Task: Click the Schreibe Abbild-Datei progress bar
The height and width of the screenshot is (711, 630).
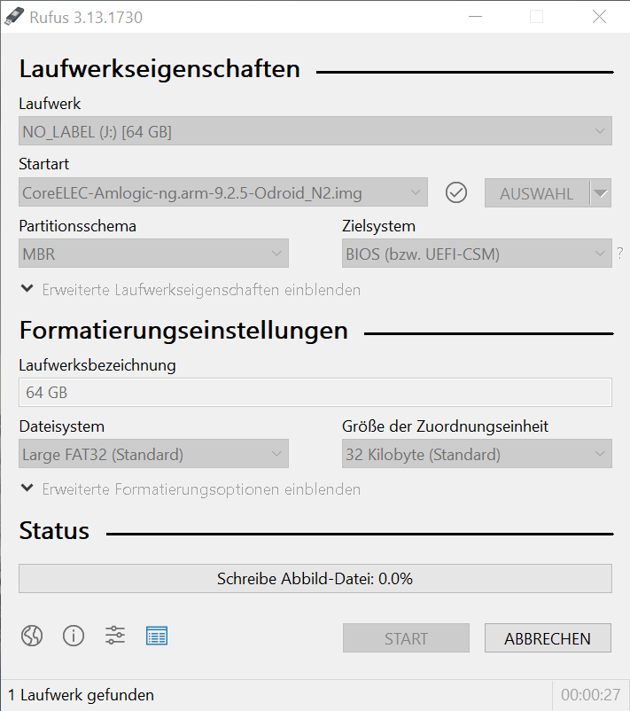Action: [315, 579]
